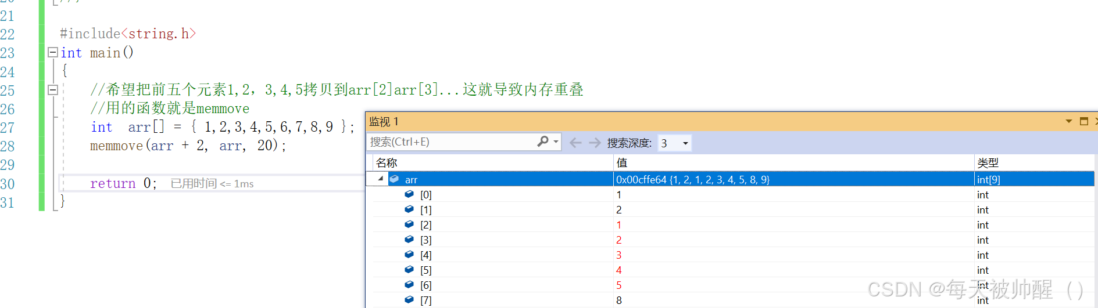Viewport: 1098px width, 308px height.
Task: Click the Name column header
Action: (387, 162)
